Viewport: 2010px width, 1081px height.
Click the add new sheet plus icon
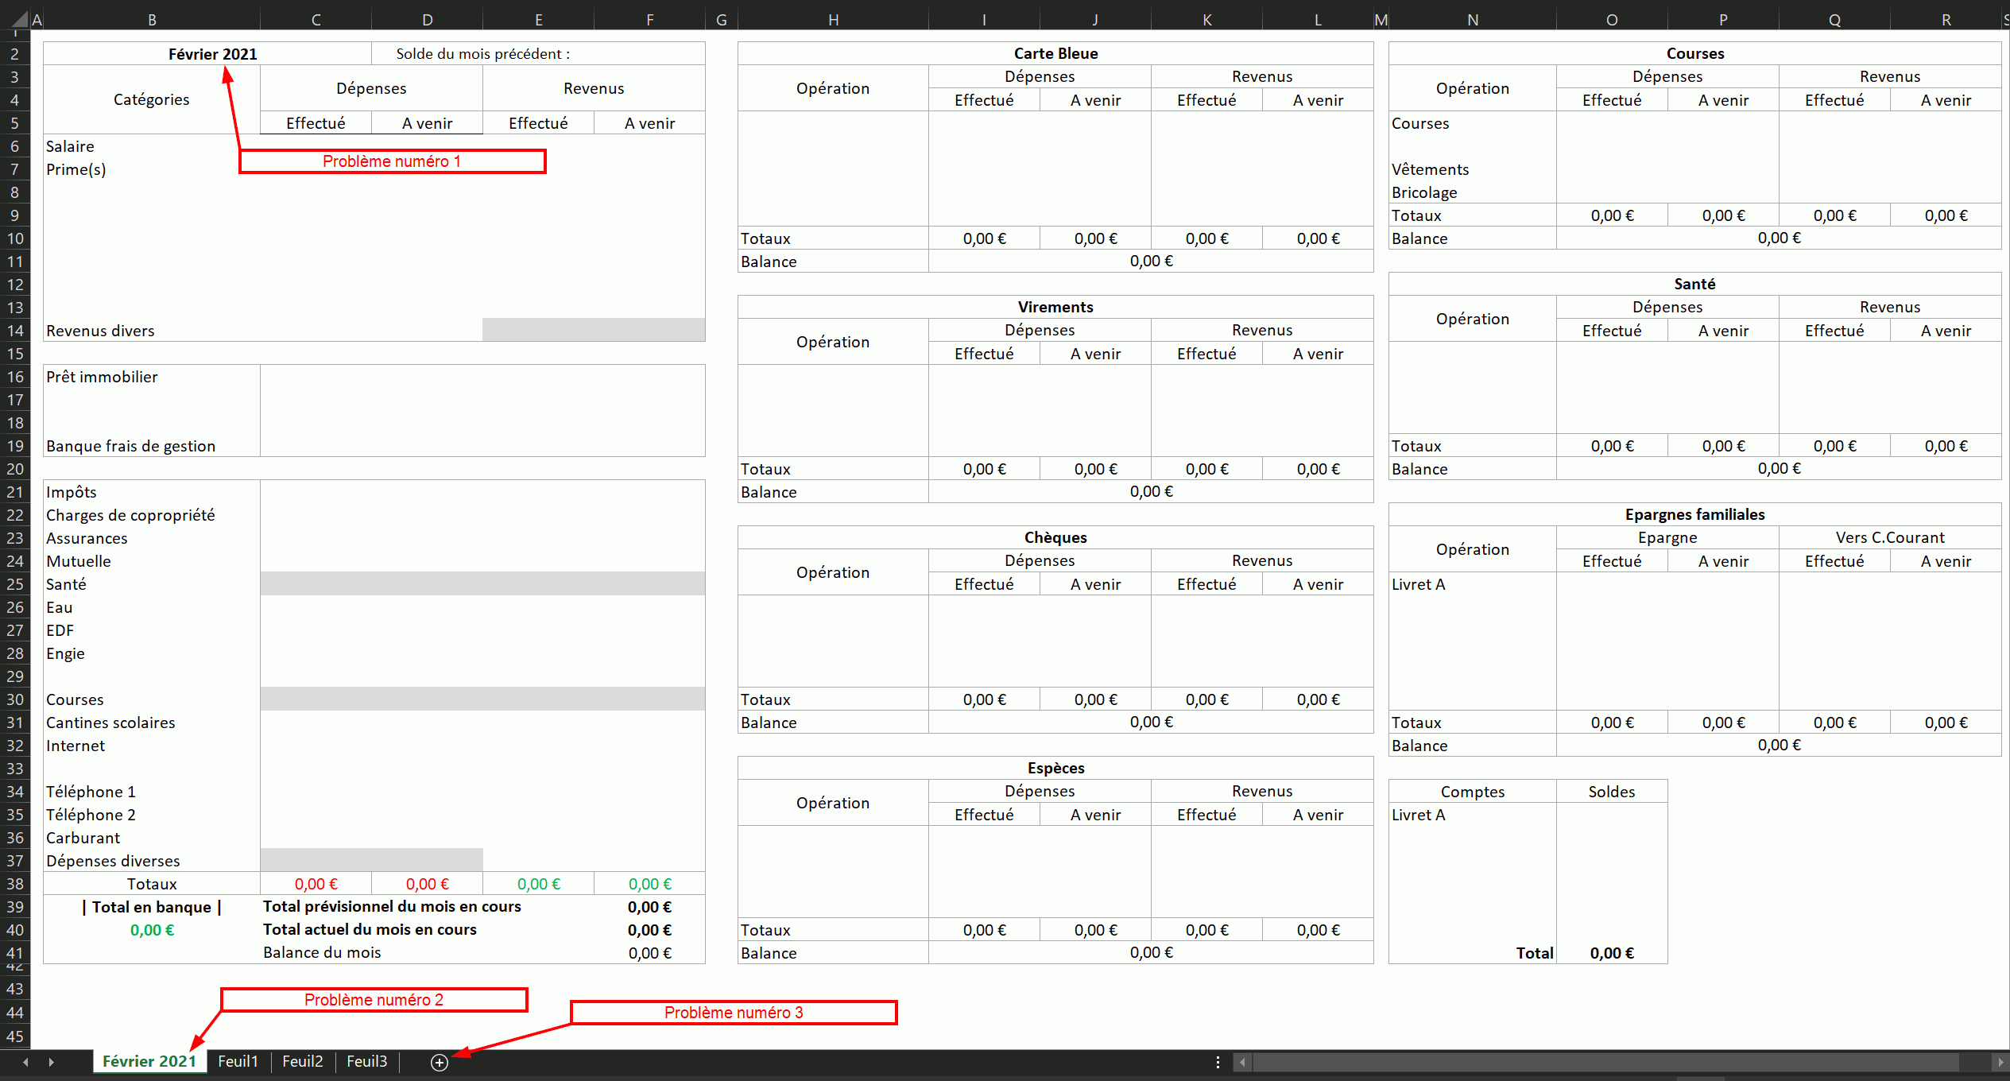(440, 1062)
